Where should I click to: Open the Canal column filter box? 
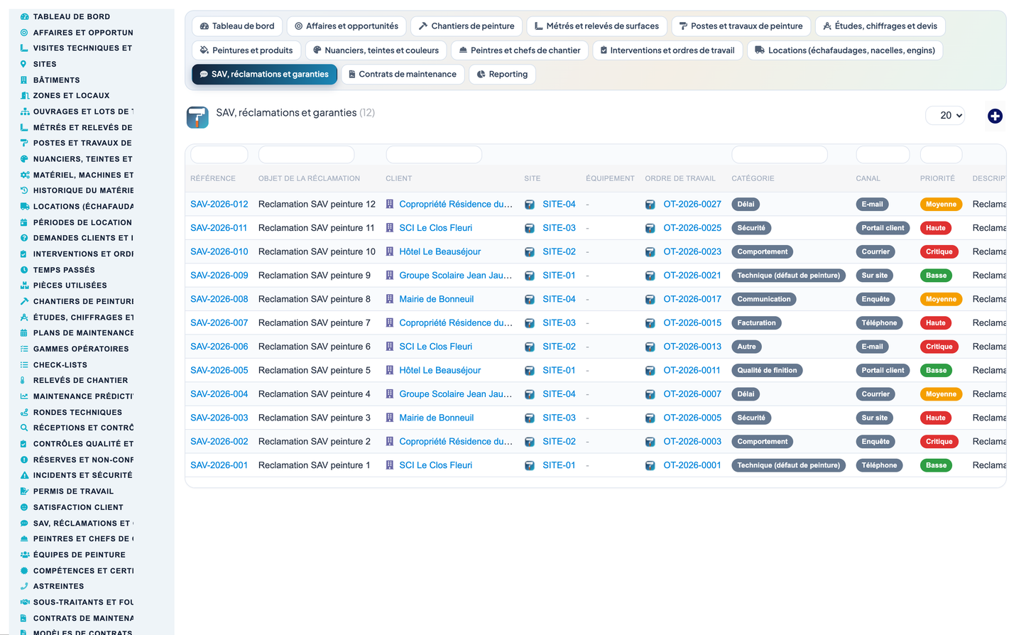[883, 154]
